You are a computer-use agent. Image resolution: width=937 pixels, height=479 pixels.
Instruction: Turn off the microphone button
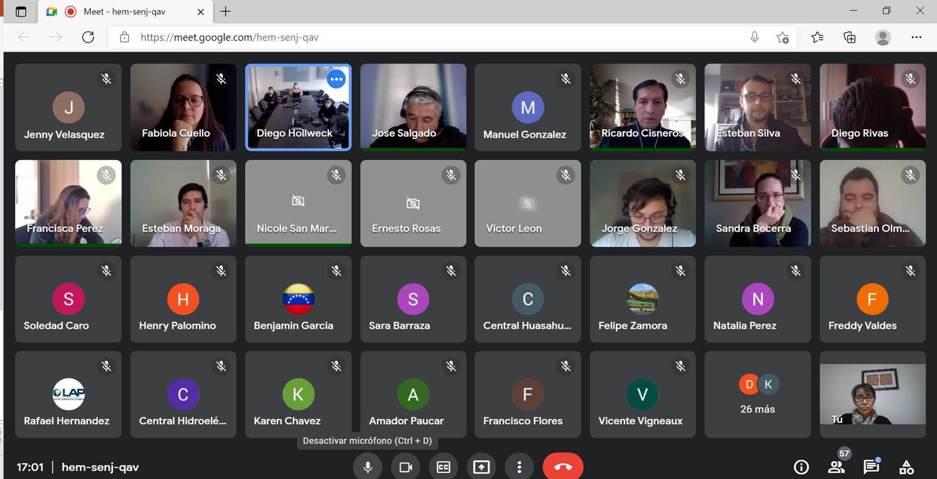tap(367, 467)
